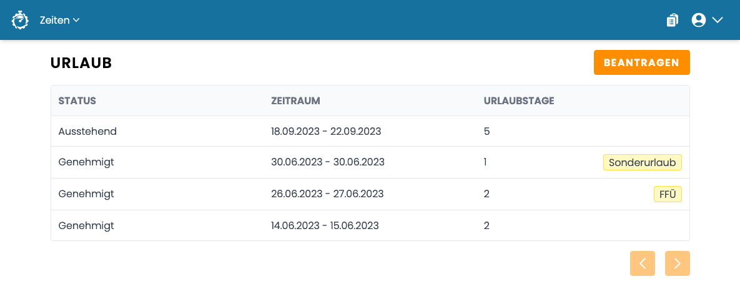Click the STATUS column header
This screenshot has height=289, width=740.
point(77,100)
